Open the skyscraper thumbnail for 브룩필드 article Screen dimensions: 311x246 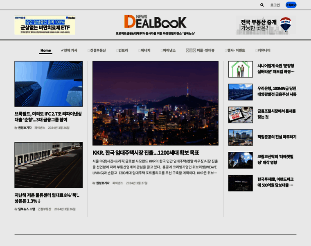tap(49, 84)
